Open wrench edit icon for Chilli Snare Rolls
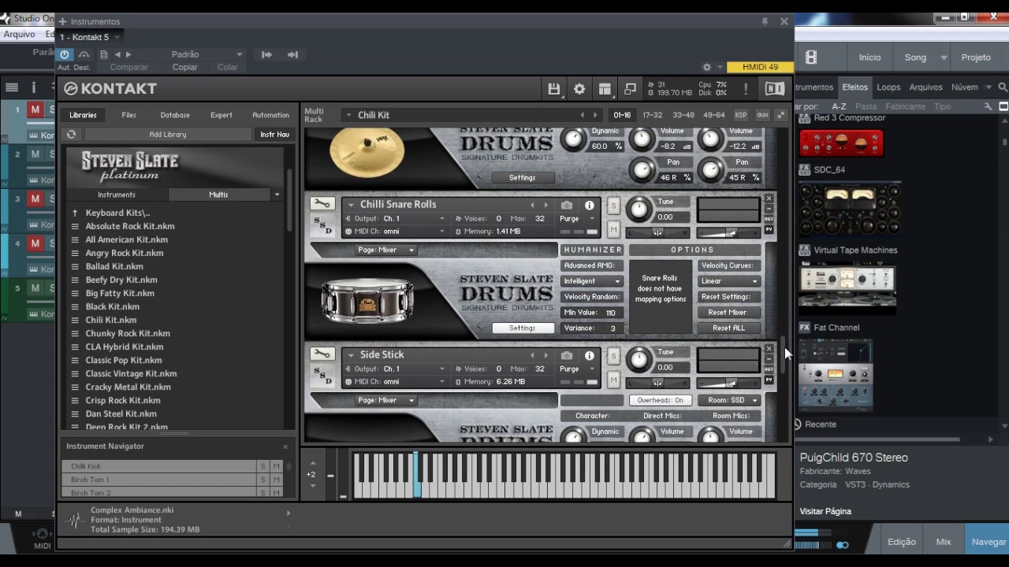The height and width of the screenshot is (567, 1009). click(322, 204)
